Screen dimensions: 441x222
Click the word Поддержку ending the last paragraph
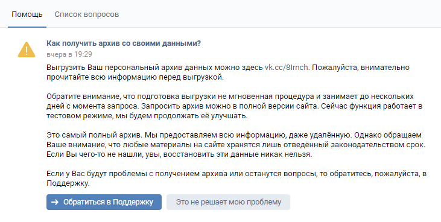pyautogui.click(x=67, y=183)
